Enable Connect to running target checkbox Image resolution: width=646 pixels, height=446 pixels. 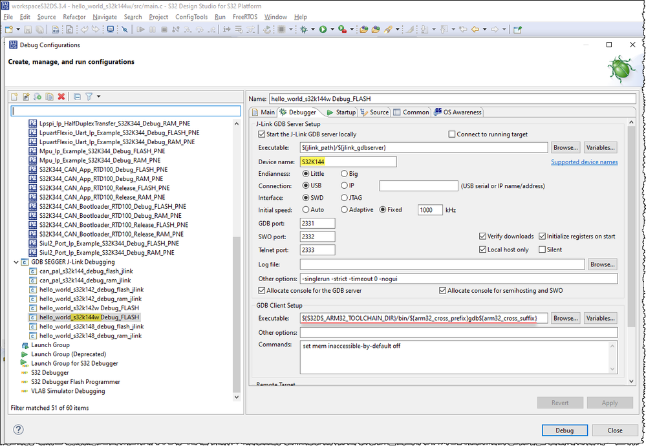click(452, 134)
